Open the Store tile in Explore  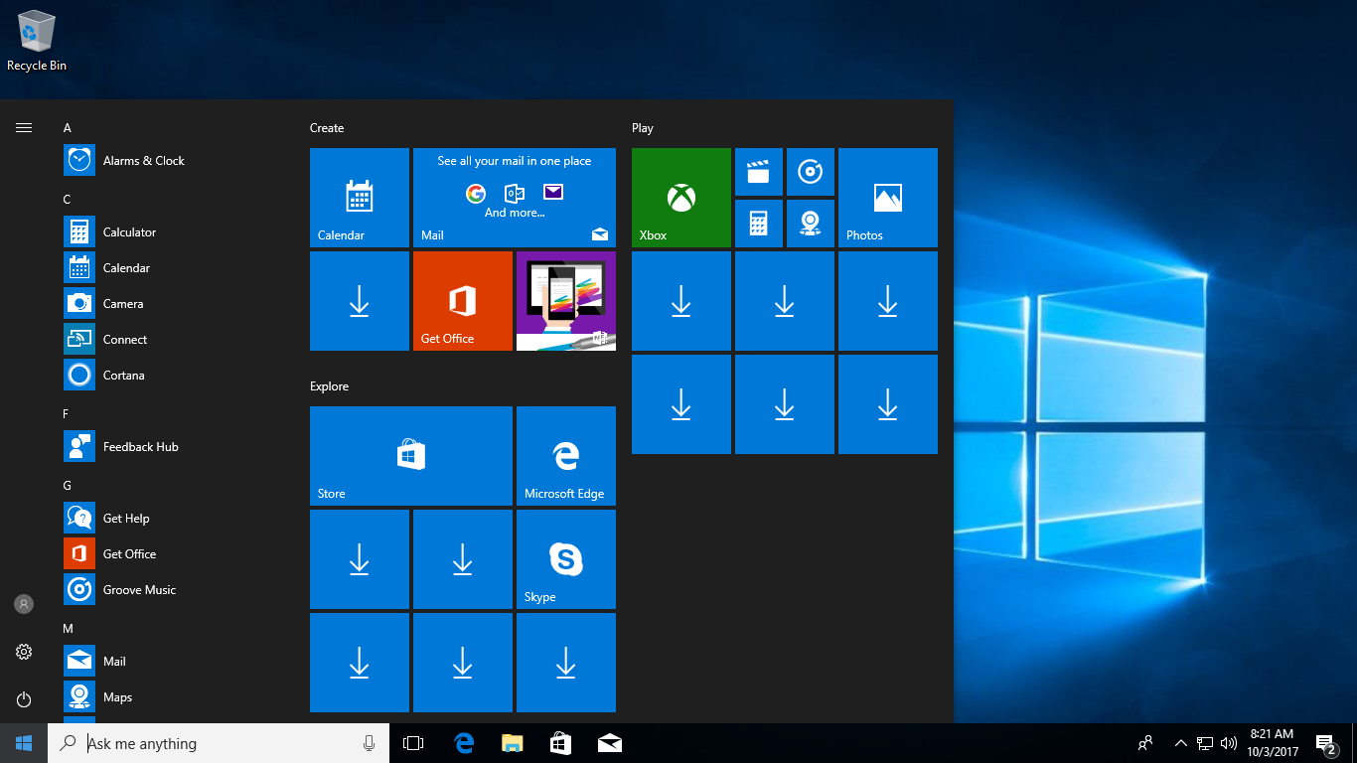(410, 456)
